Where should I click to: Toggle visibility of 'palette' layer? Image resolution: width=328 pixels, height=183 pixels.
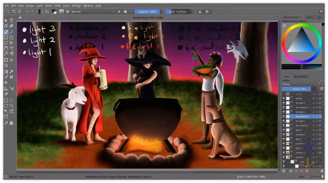284,98
